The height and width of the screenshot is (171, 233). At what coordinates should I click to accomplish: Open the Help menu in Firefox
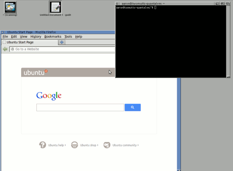pos(79,36)
